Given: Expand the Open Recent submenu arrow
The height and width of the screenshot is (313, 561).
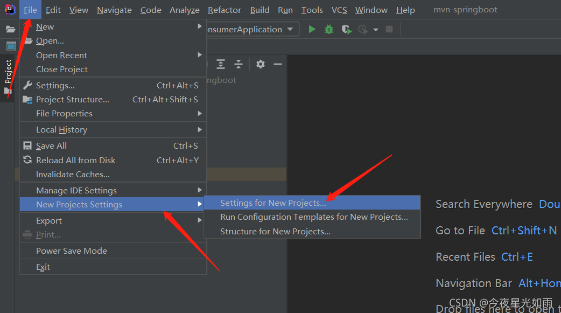Looking at the screenshot, I should click(200, 55).
